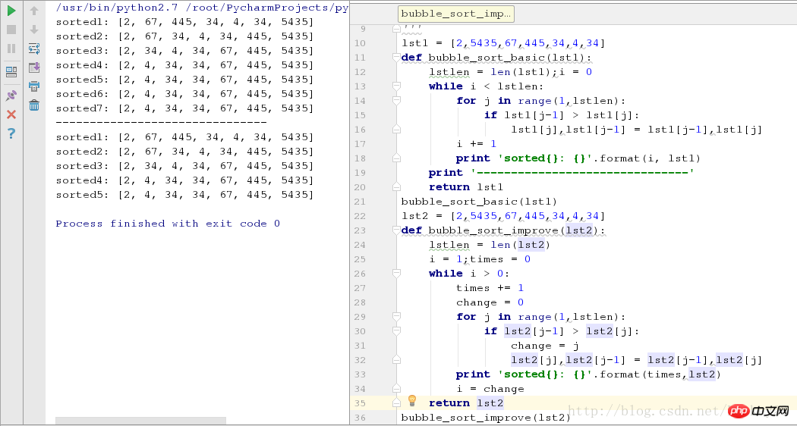
Task: Collapse the while loop fold marker on line 13
Action: [x=396, y=86]
